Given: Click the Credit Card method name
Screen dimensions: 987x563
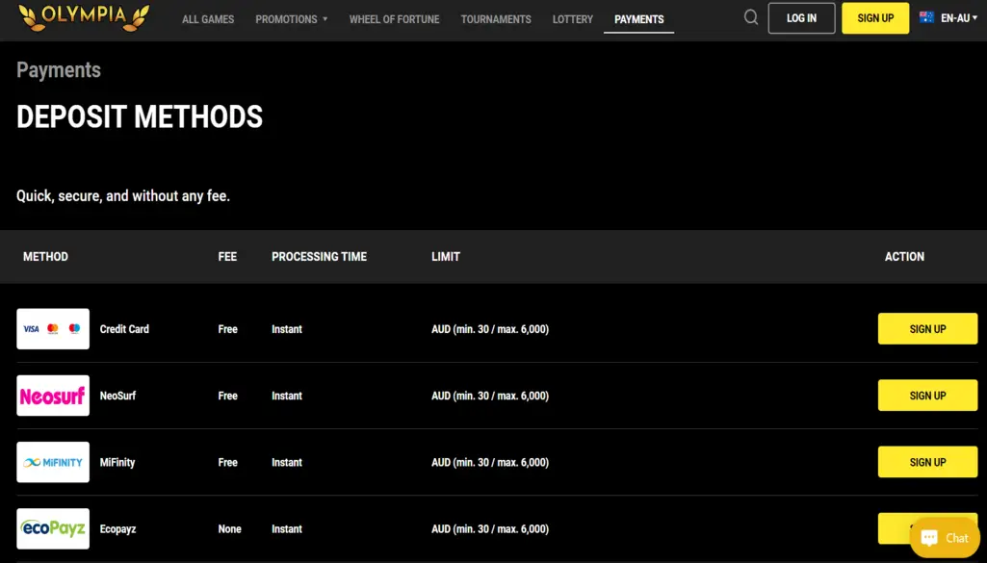Looking at the screenshot, I should (x=124, y=329).
